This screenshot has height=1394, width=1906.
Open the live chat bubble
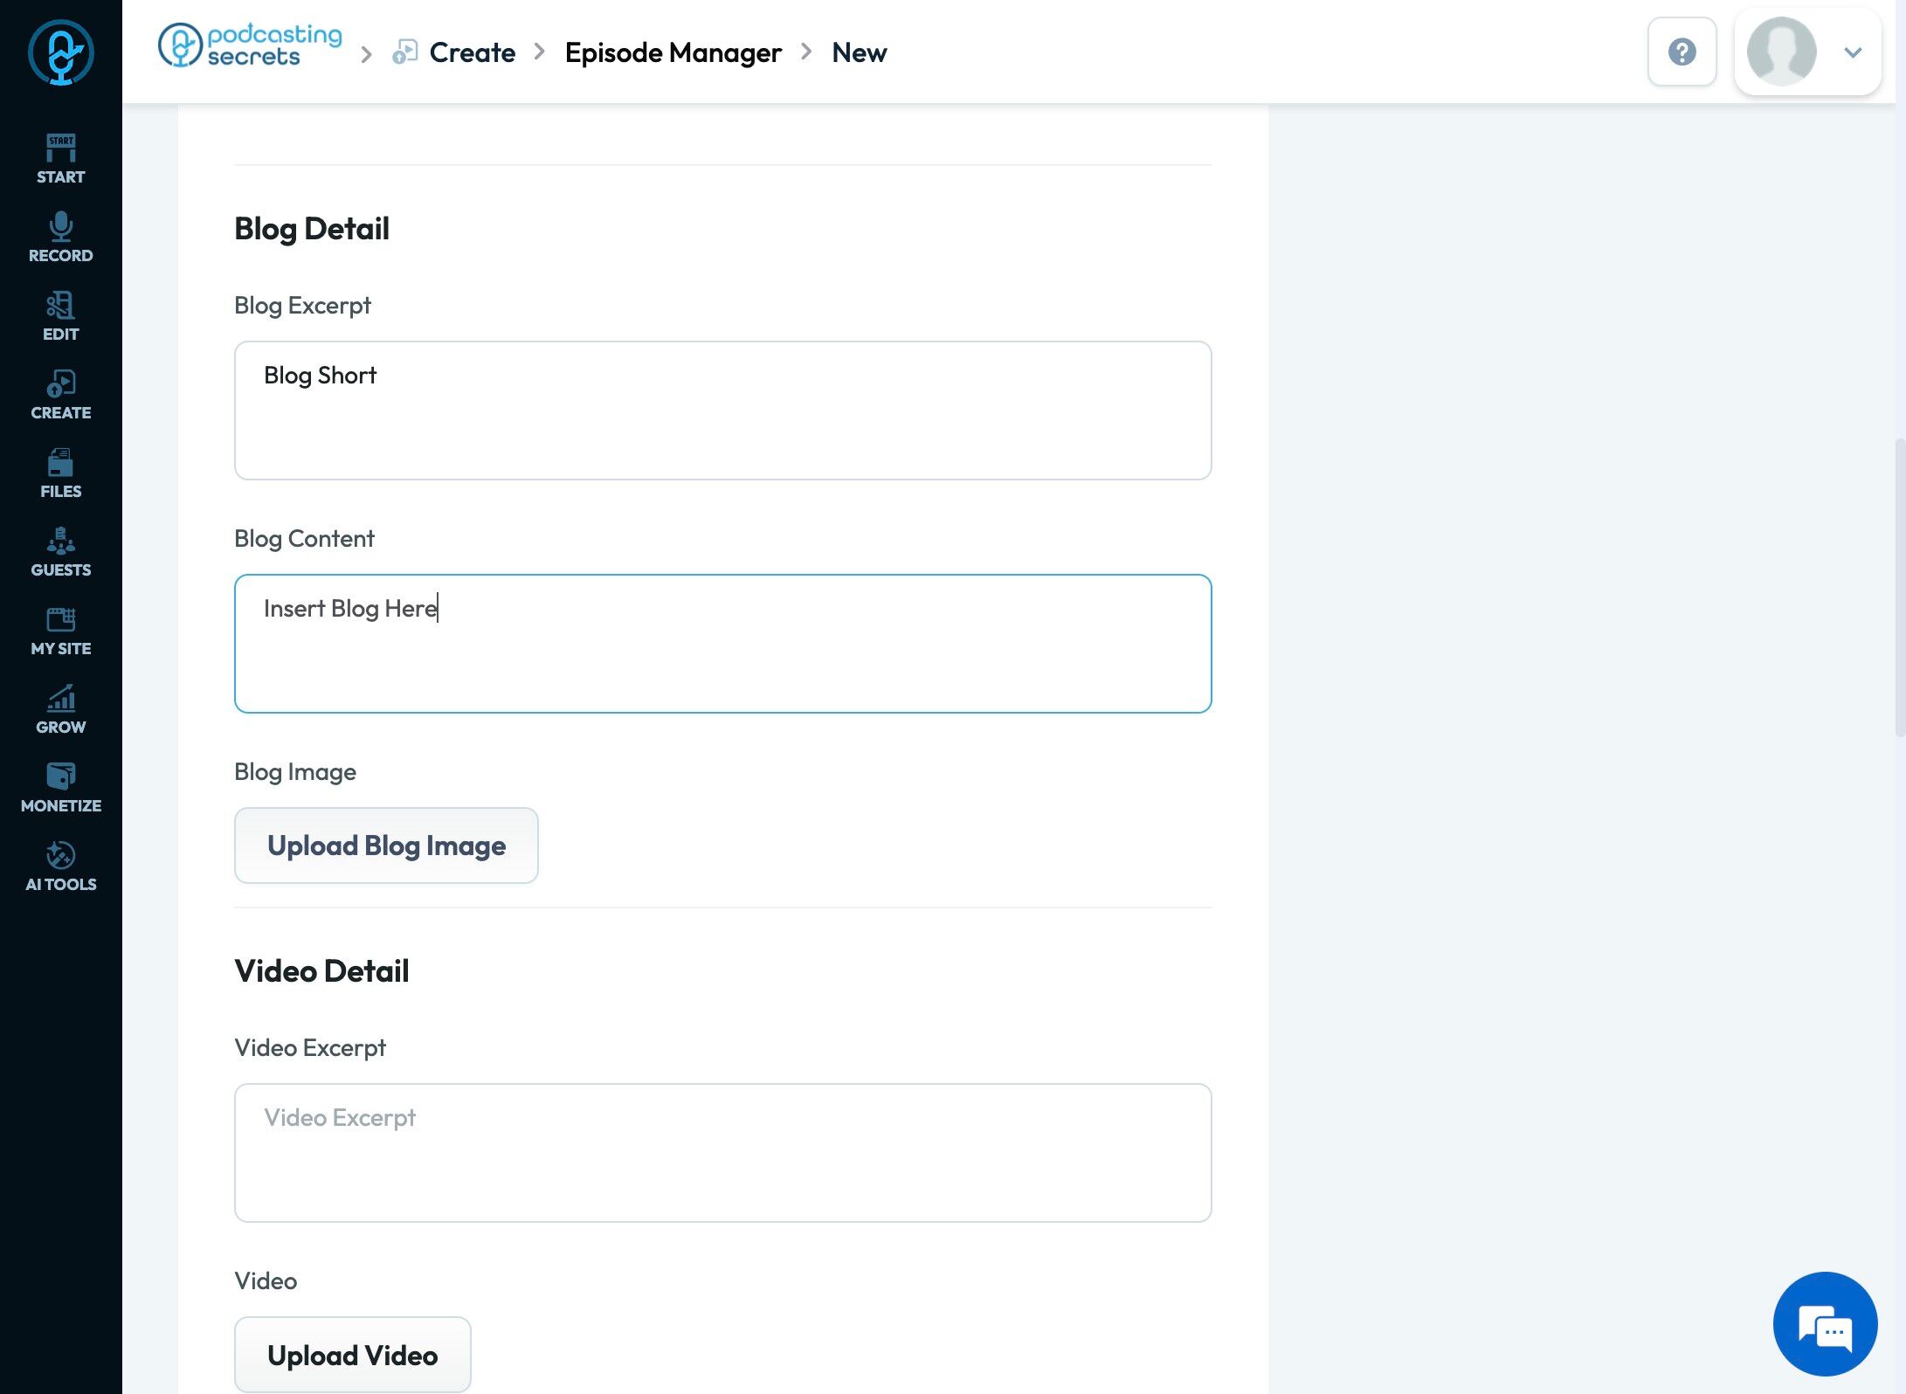point(1825,1324)
